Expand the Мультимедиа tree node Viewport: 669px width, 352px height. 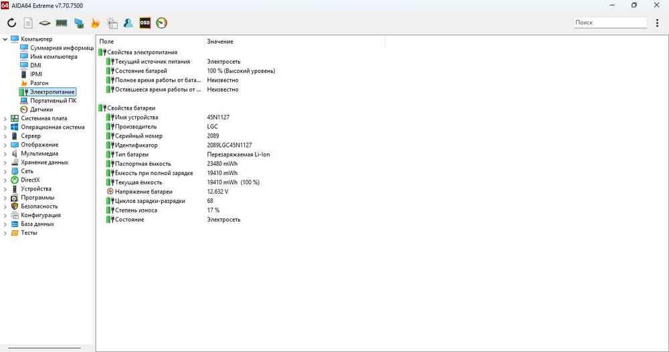click(x=5, y=154)
